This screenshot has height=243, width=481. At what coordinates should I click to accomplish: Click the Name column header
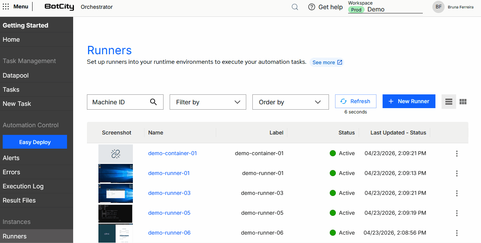[155, 133]
